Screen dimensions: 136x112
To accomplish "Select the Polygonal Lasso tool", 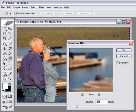I will click(x=4, y=33).
